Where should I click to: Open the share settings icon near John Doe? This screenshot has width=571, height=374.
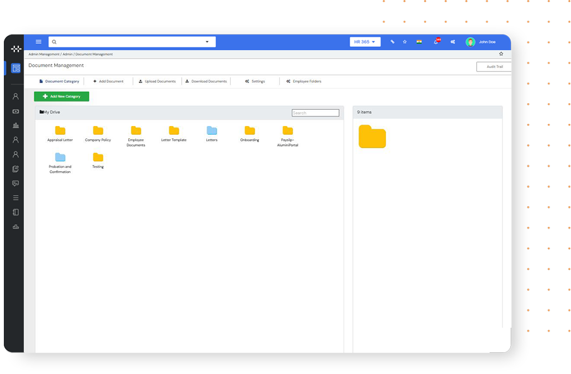pos(452,42)
